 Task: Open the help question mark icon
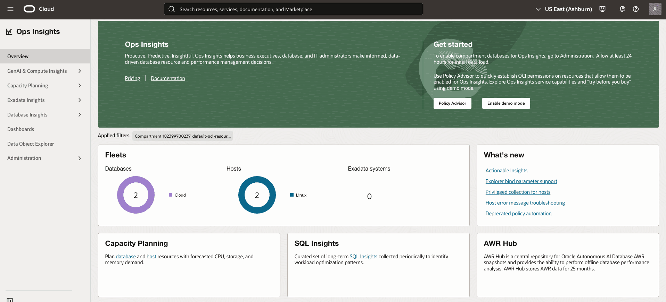pyautogui.click(x=636, y=9)
